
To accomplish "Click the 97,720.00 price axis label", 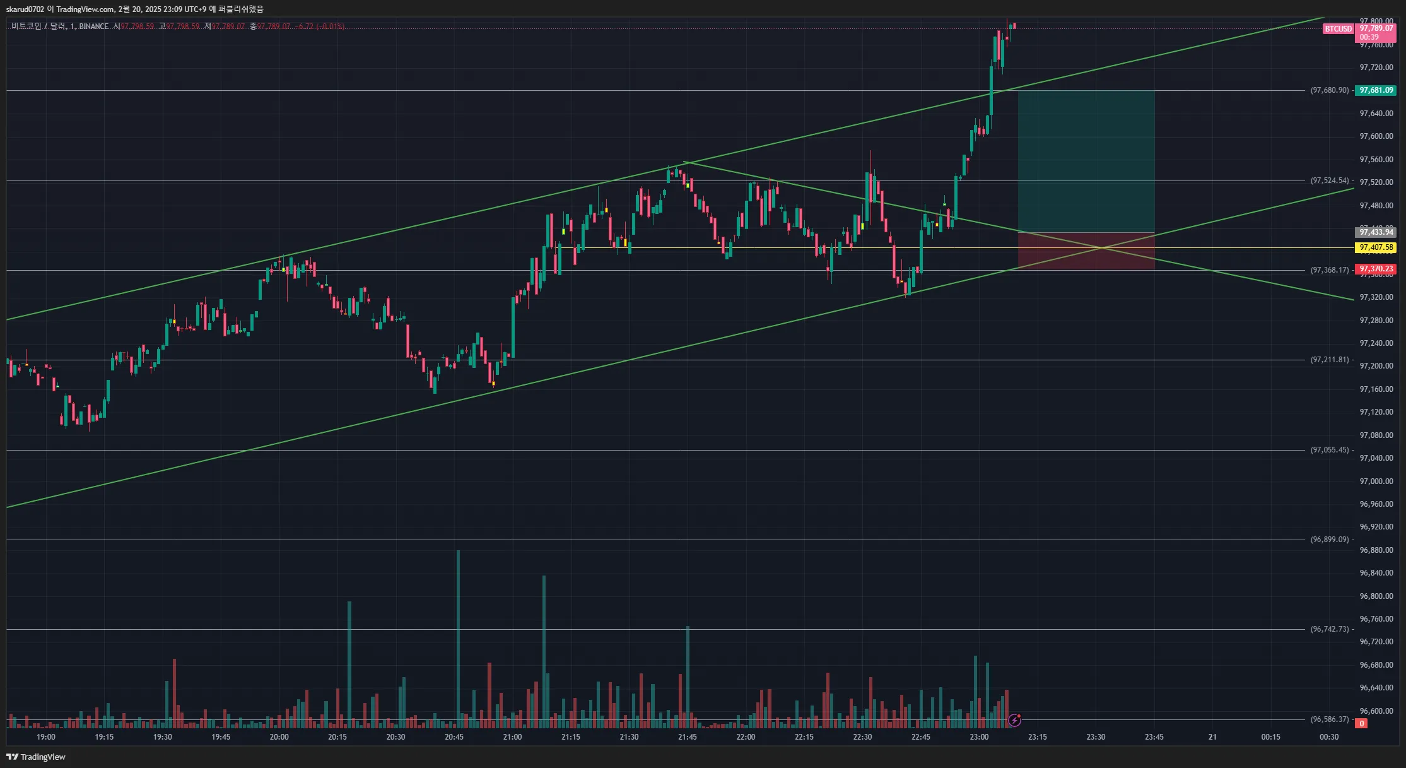I will click(1376, 68).
